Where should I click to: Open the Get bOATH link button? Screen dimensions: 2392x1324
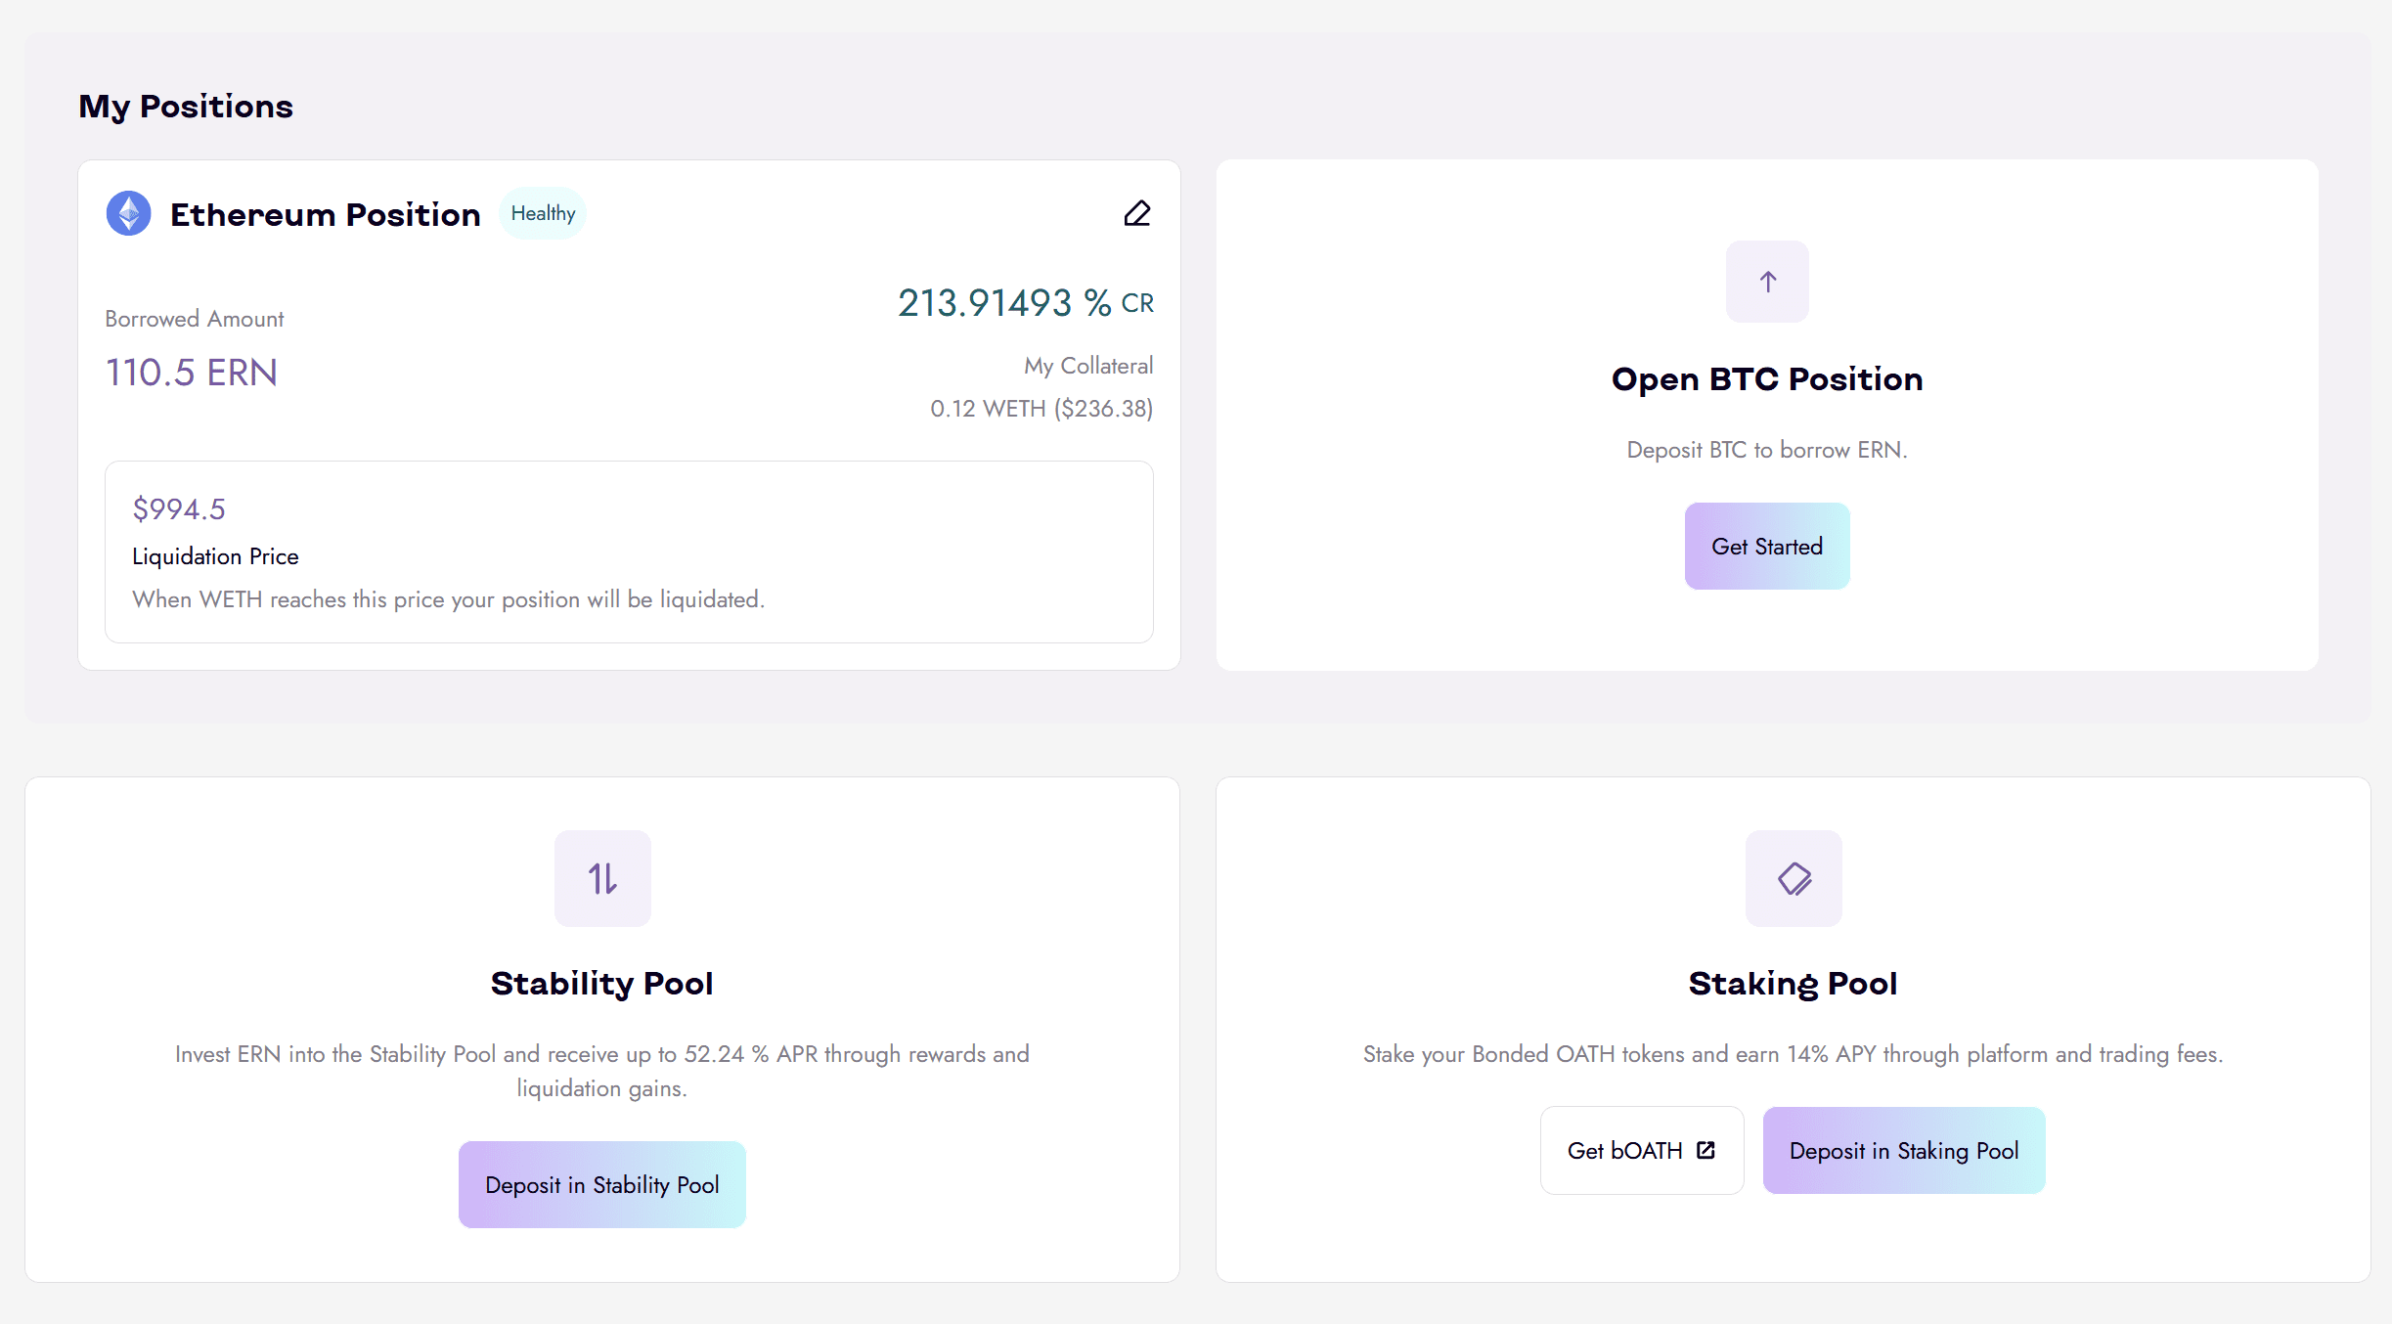point(1642,1150)
